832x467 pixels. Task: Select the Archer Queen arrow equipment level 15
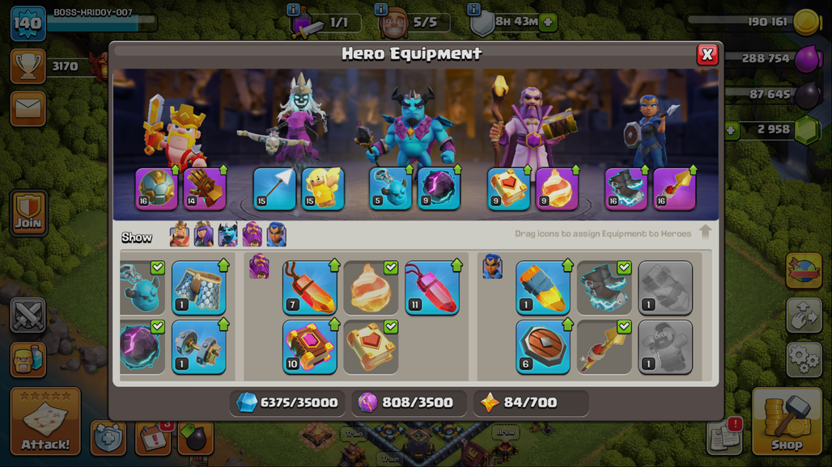pos(274,188)
